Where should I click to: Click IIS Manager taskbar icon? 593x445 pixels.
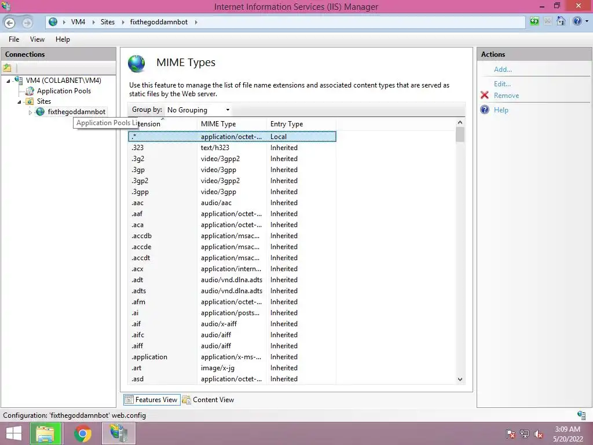click(x=119, y=433)
